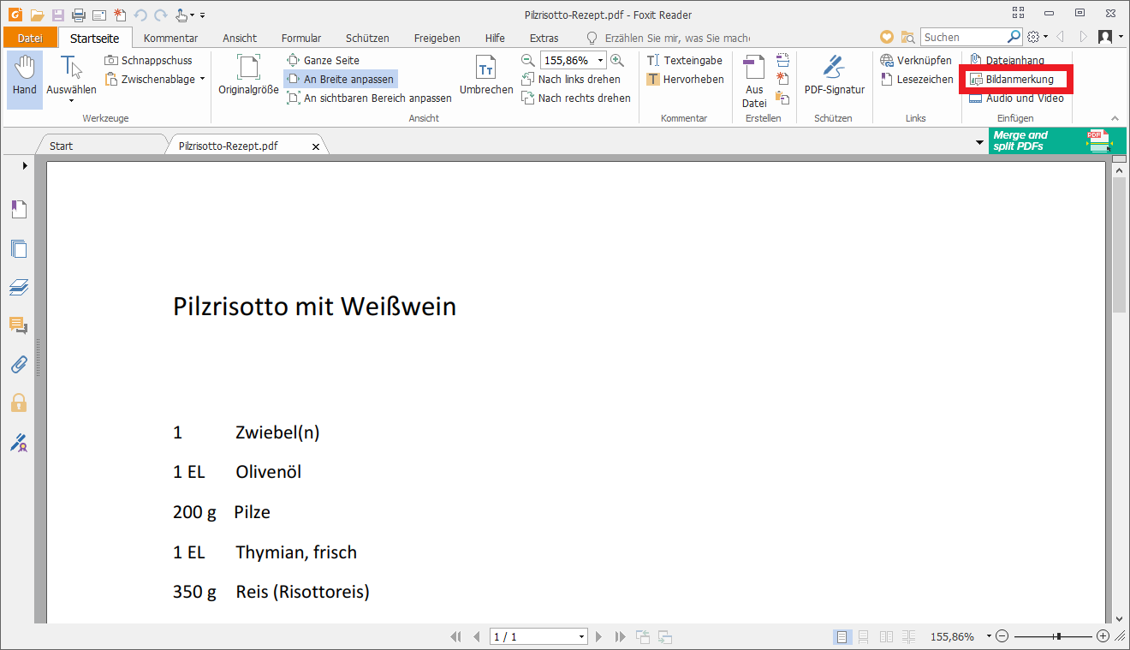Focus the Suchen search box
The width and height of the screenshot is (1130, 650).
[x=965, y=37]
